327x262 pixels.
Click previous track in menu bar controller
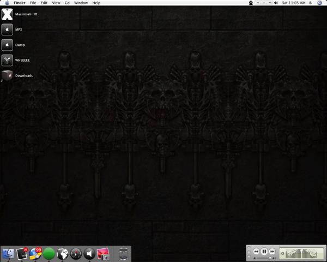258,3
